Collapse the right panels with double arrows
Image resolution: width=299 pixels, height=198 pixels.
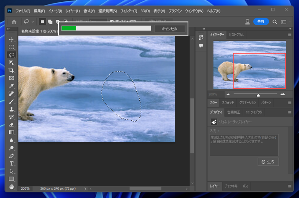pyautogui.click(x=290, y=29)
